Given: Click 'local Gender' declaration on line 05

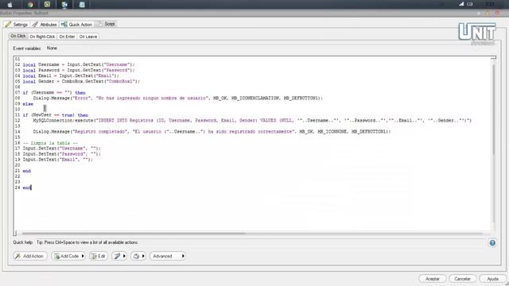Looking at the screenshot, I should [x=81, y=81].
